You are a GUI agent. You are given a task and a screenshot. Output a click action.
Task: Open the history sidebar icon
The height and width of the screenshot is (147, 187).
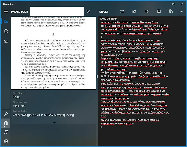click(x=6, y=31)
